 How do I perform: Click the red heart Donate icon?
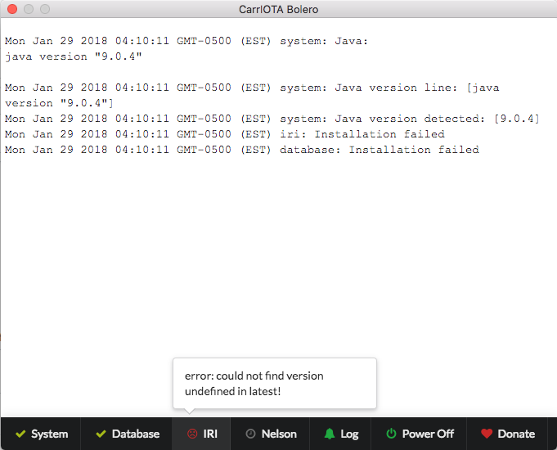tap(487, 434)
